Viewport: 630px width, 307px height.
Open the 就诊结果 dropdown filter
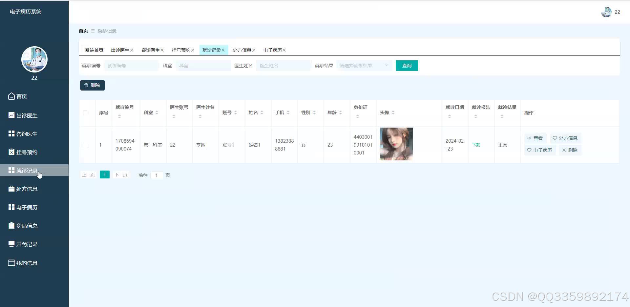[x=364, y=66]
